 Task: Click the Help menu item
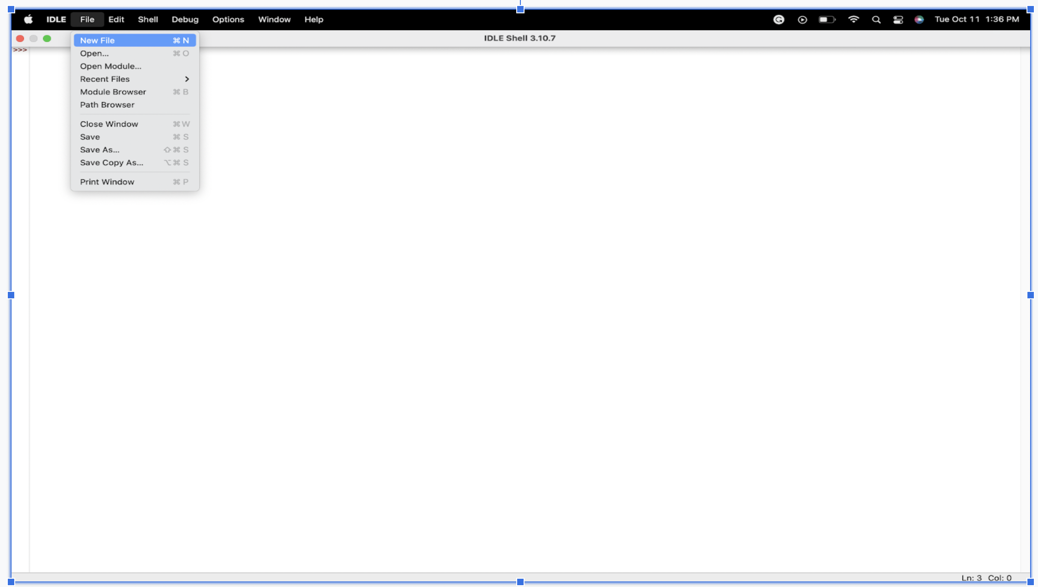pyautogui.click(x=313, y=19)
